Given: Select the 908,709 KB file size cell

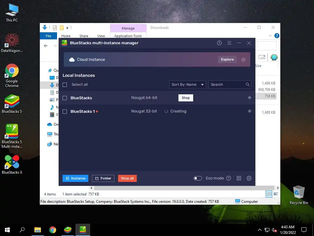Looking at the screenshot, I should click(266, 90).
